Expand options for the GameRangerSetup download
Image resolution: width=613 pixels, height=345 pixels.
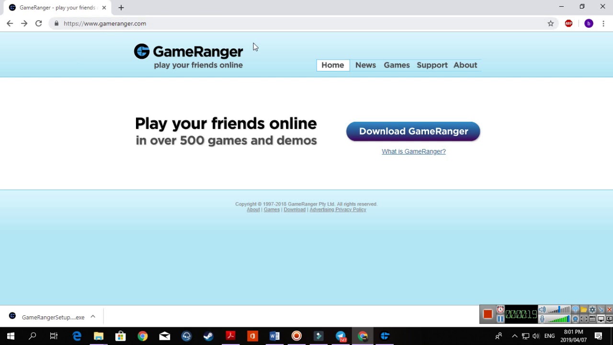coord(93,317)
